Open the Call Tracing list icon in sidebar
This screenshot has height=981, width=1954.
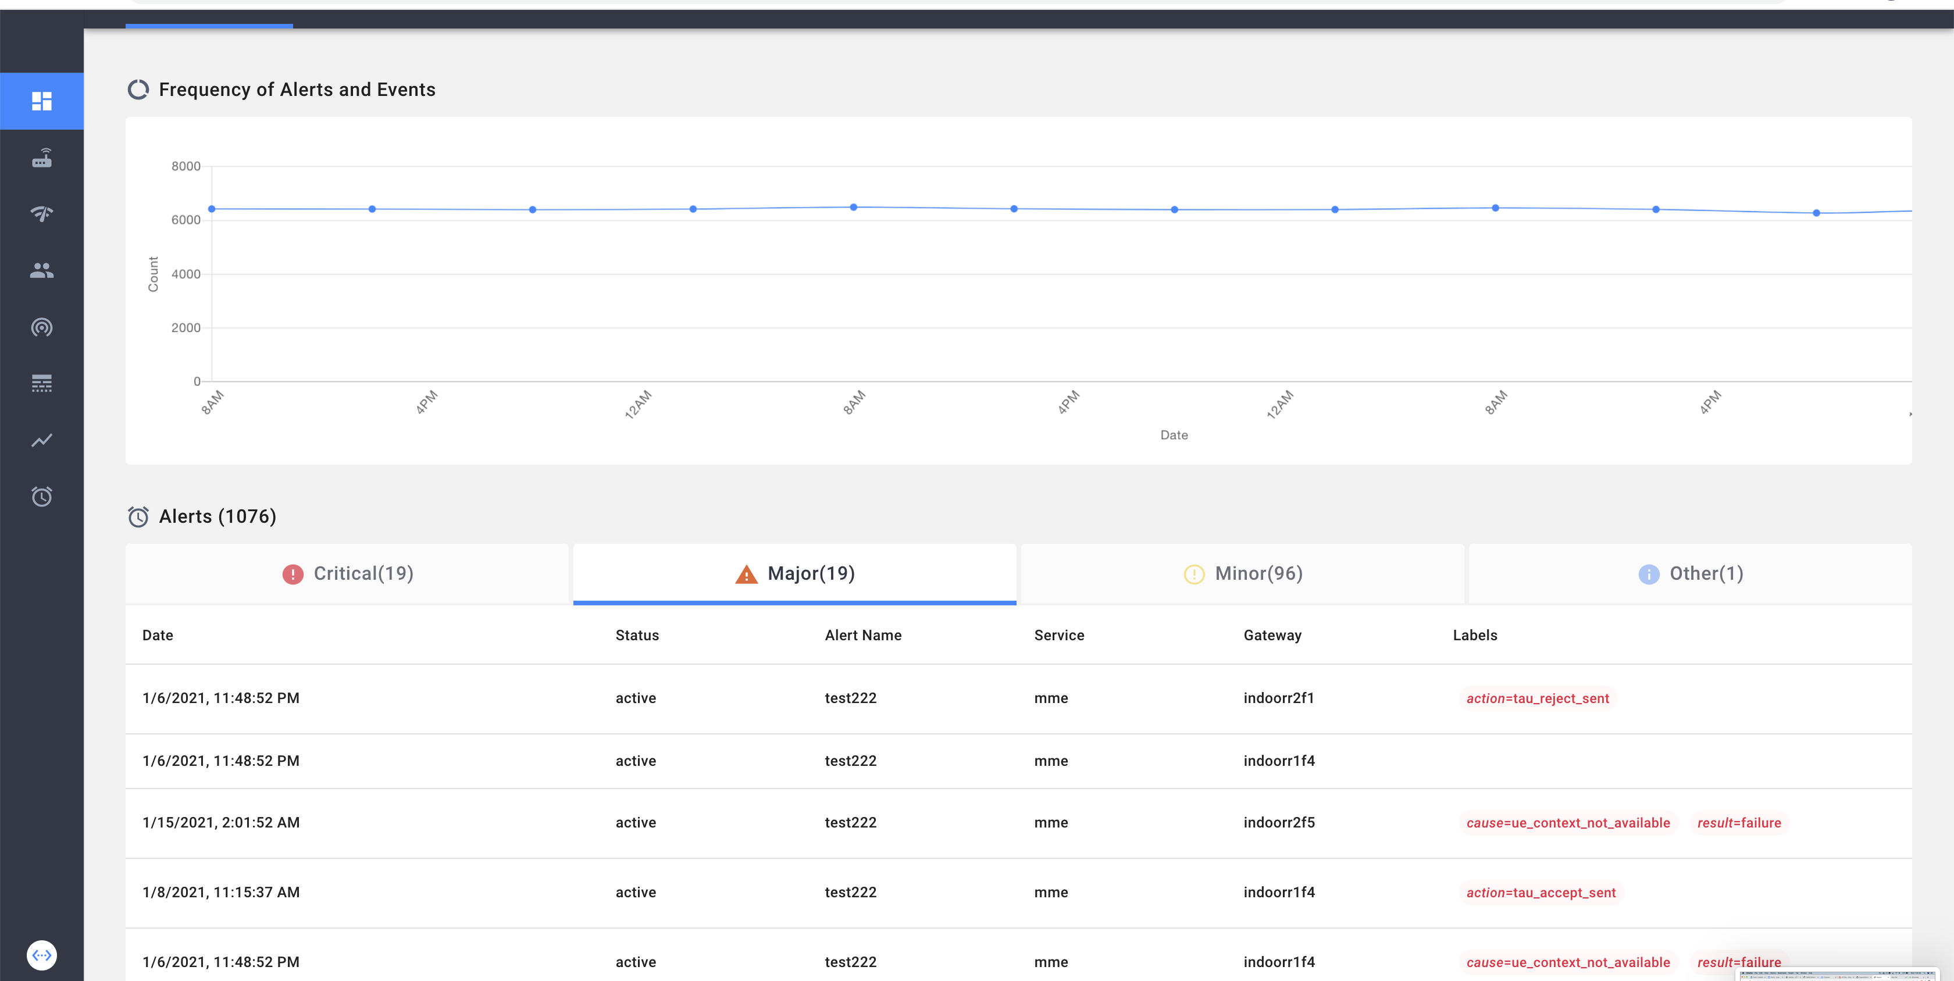pos(42,384)
